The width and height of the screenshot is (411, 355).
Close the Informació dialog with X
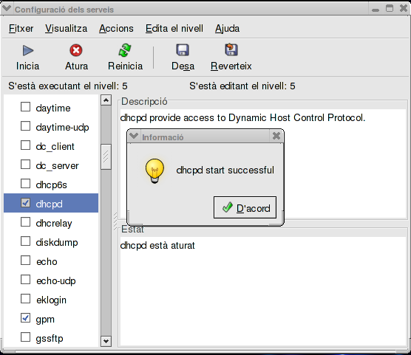276,136
